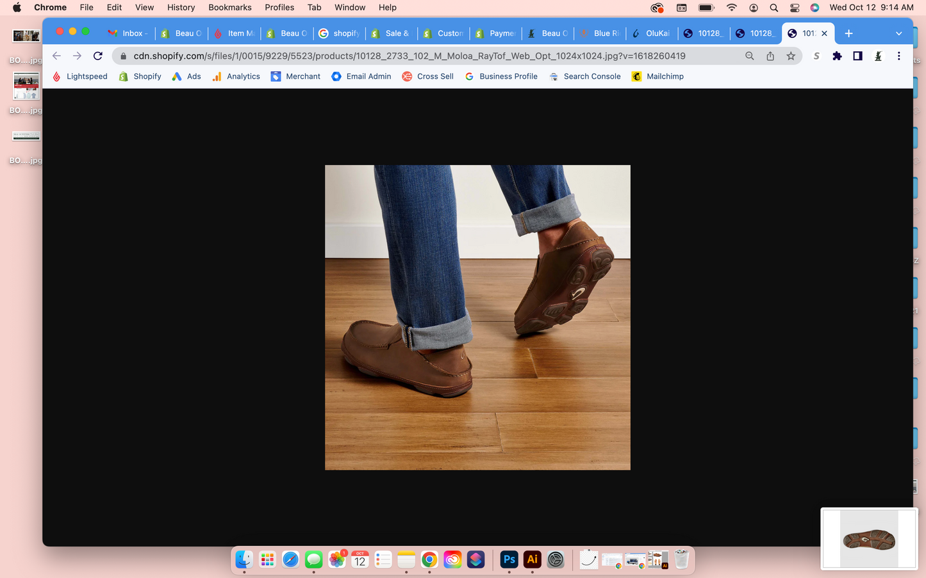Toggle the Chrome side panel
926x578 pixels.
857,56
